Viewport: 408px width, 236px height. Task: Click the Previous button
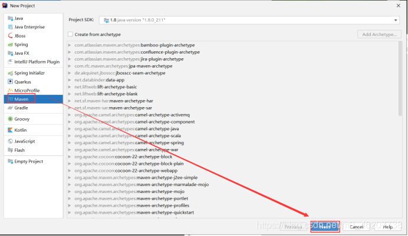click(294, 227)
